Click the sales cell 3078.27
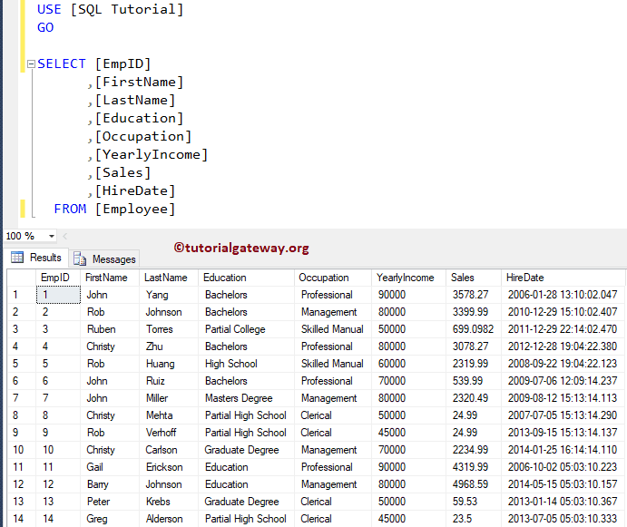627x527 pixels. pyautogui.click(x=474, y=346)
